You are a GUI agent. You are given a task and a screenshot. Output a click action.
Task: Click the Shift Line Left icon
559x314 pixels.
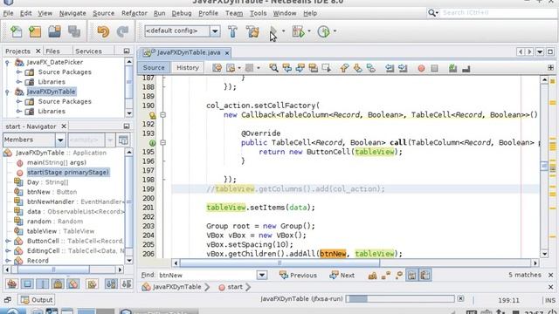(x=390, y=68)
